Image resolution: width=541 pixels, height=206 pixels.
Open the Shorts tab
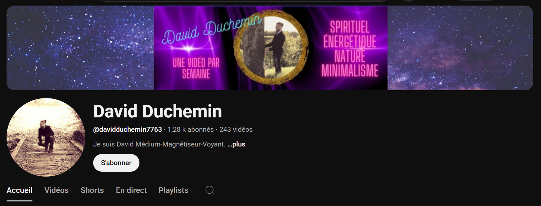[92, 190]
